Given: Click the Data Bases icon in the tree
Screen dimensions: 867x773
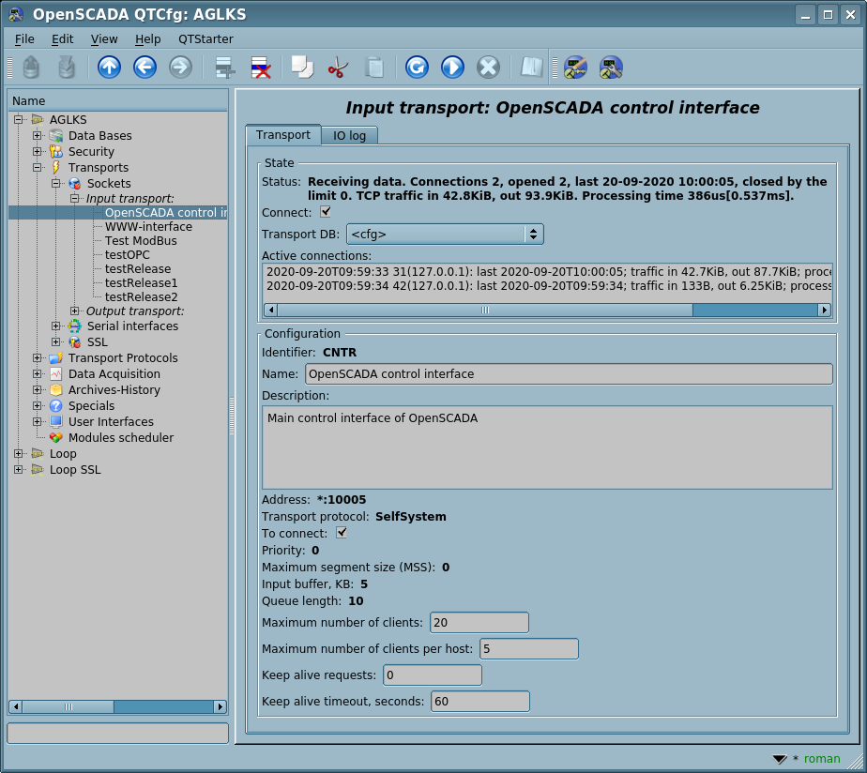Looking at the screenshot, I should (56, 135).
